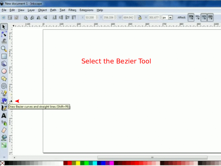Select the Bezier pen tool
221x166 pixels.
tap(4, 101)
